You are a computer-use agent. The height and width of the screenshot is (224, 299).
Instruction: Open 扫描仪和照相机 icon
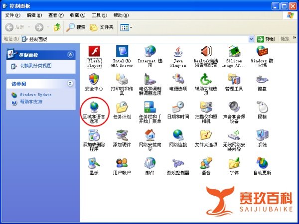(206, 112)
